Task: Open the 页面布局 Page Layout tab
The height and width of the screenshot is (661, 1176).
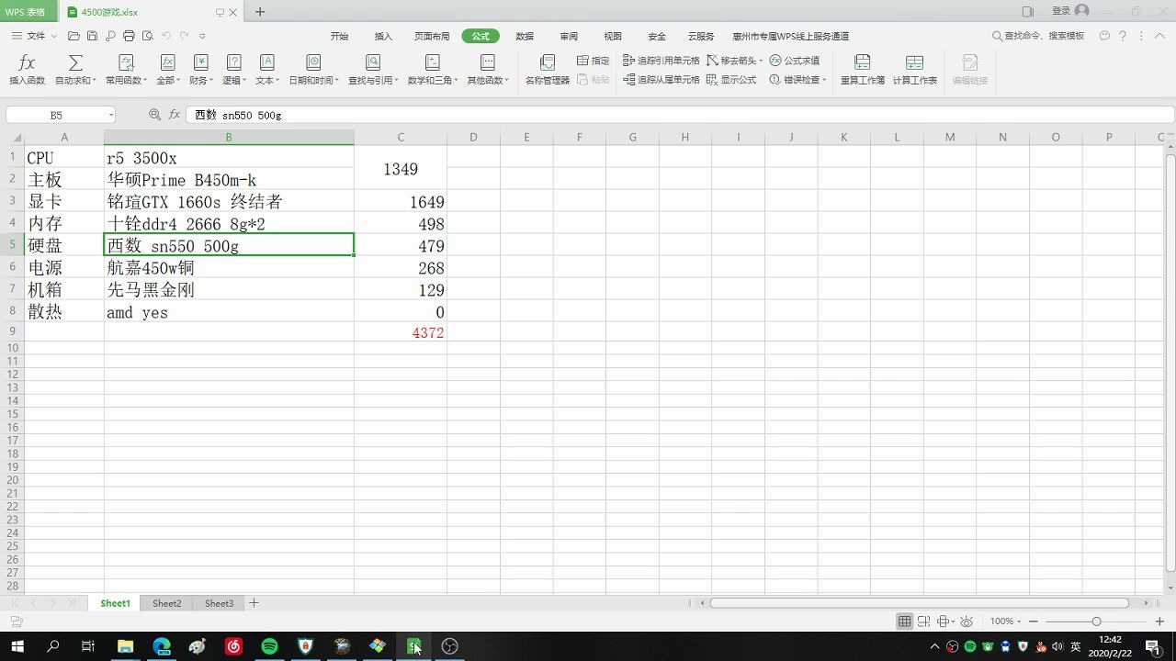Action: pyautogui.click(x=432, y=36)
